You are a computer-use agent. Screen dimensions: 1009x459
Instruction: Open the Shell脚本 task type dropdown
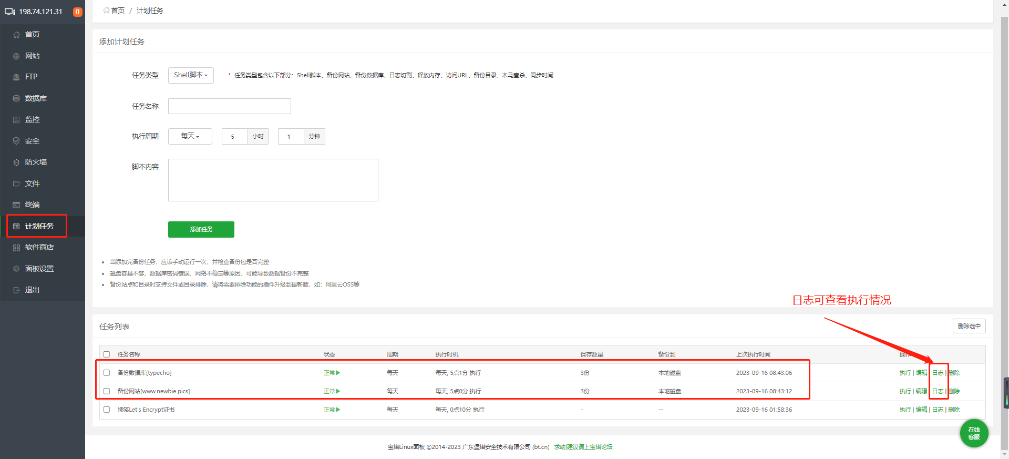click(191, 75)
